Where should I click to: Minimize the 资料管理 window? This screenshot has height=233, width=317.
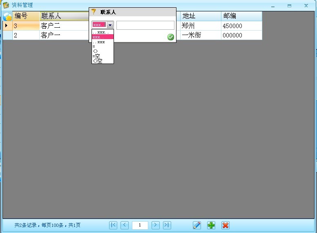[273, 6]
